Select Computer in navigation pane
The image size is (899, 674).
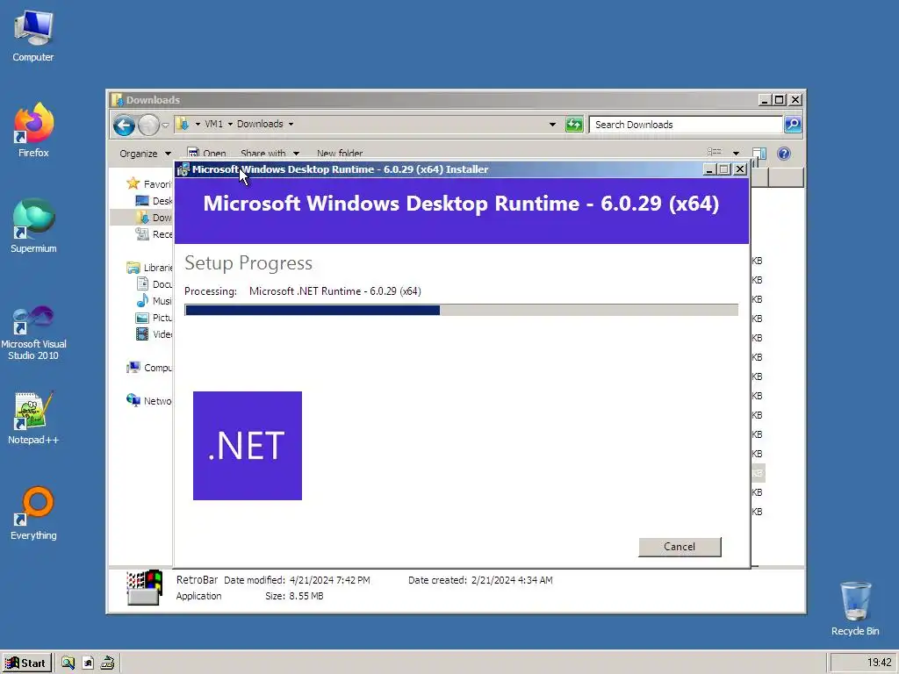click(149, 368)
